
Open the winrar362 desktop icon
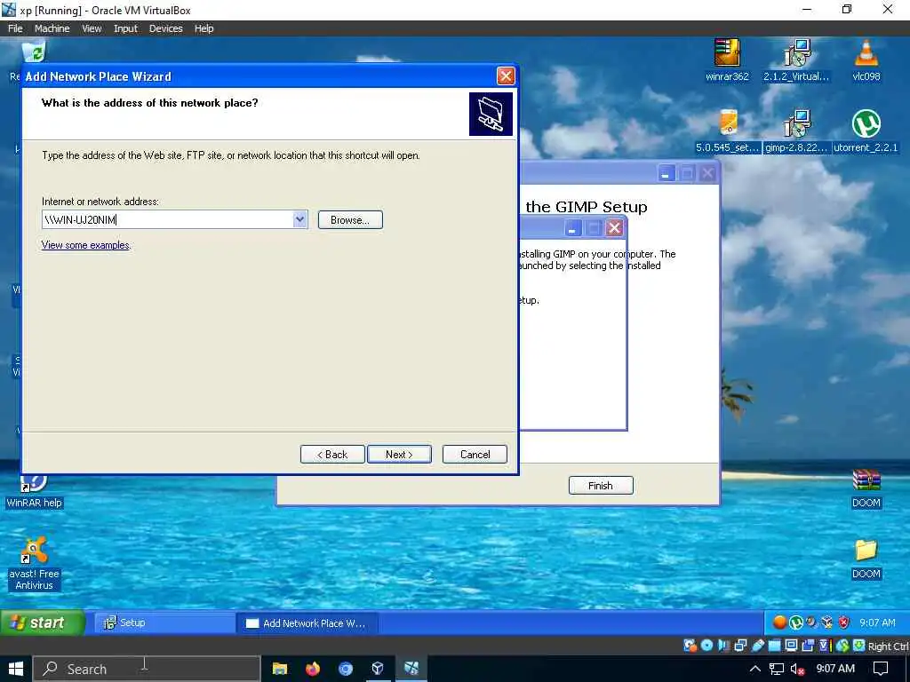[727, 60]
